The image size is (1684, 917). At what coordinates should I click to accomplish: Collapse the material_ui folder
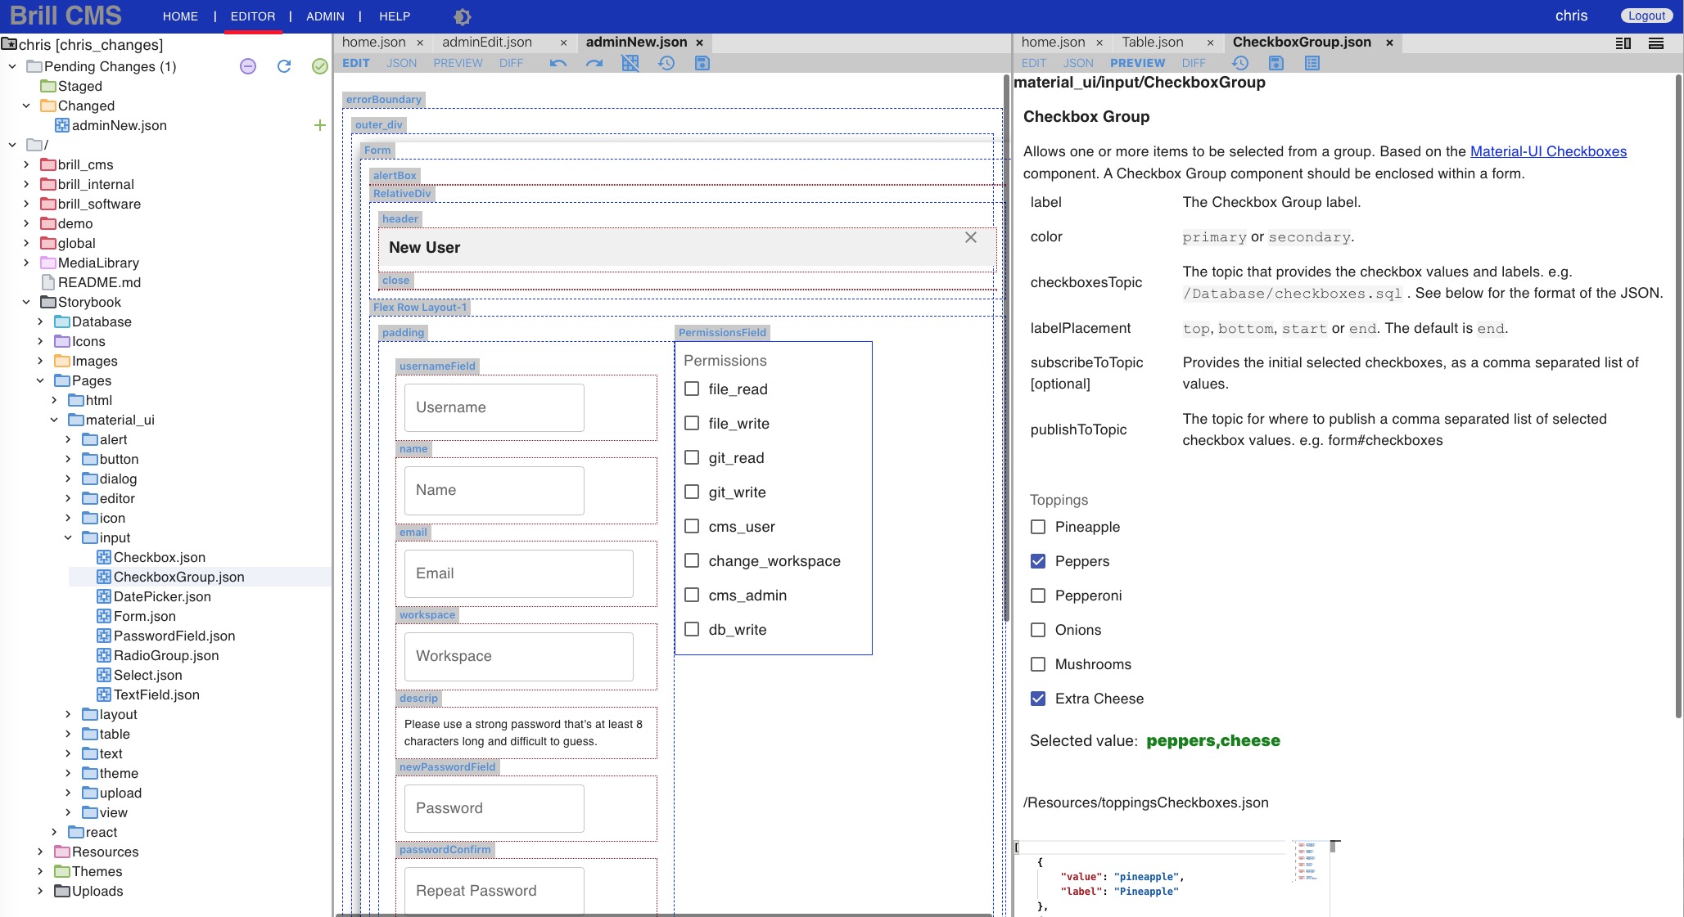tap(54, 420)
